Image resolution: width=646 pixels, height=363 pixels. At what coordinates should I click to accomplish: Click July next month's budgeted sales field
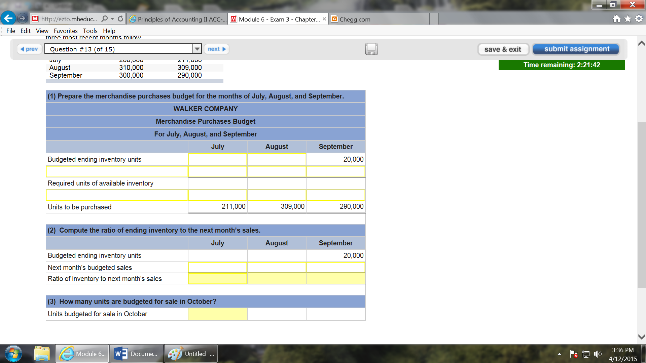click(218, 268)
